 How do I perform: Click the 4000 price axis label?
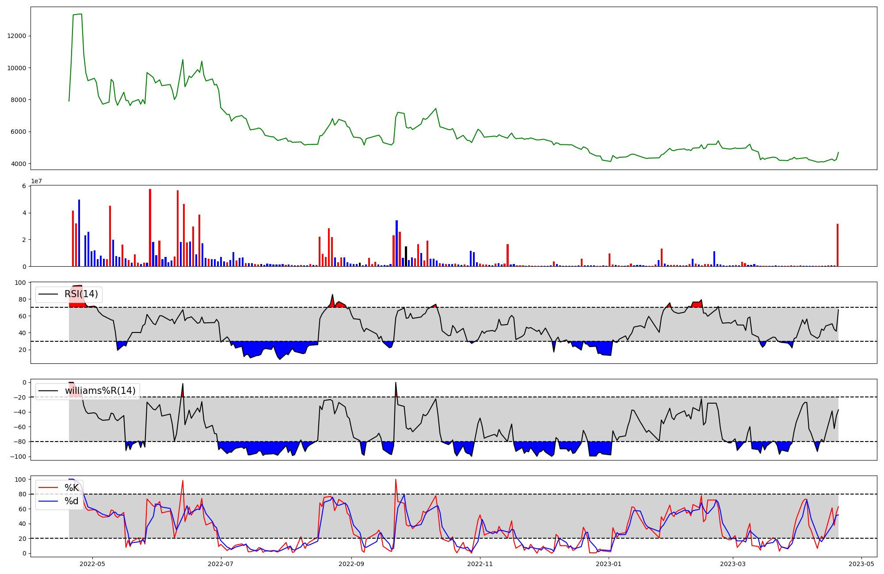pyautogui.click(x=19, y=164)
